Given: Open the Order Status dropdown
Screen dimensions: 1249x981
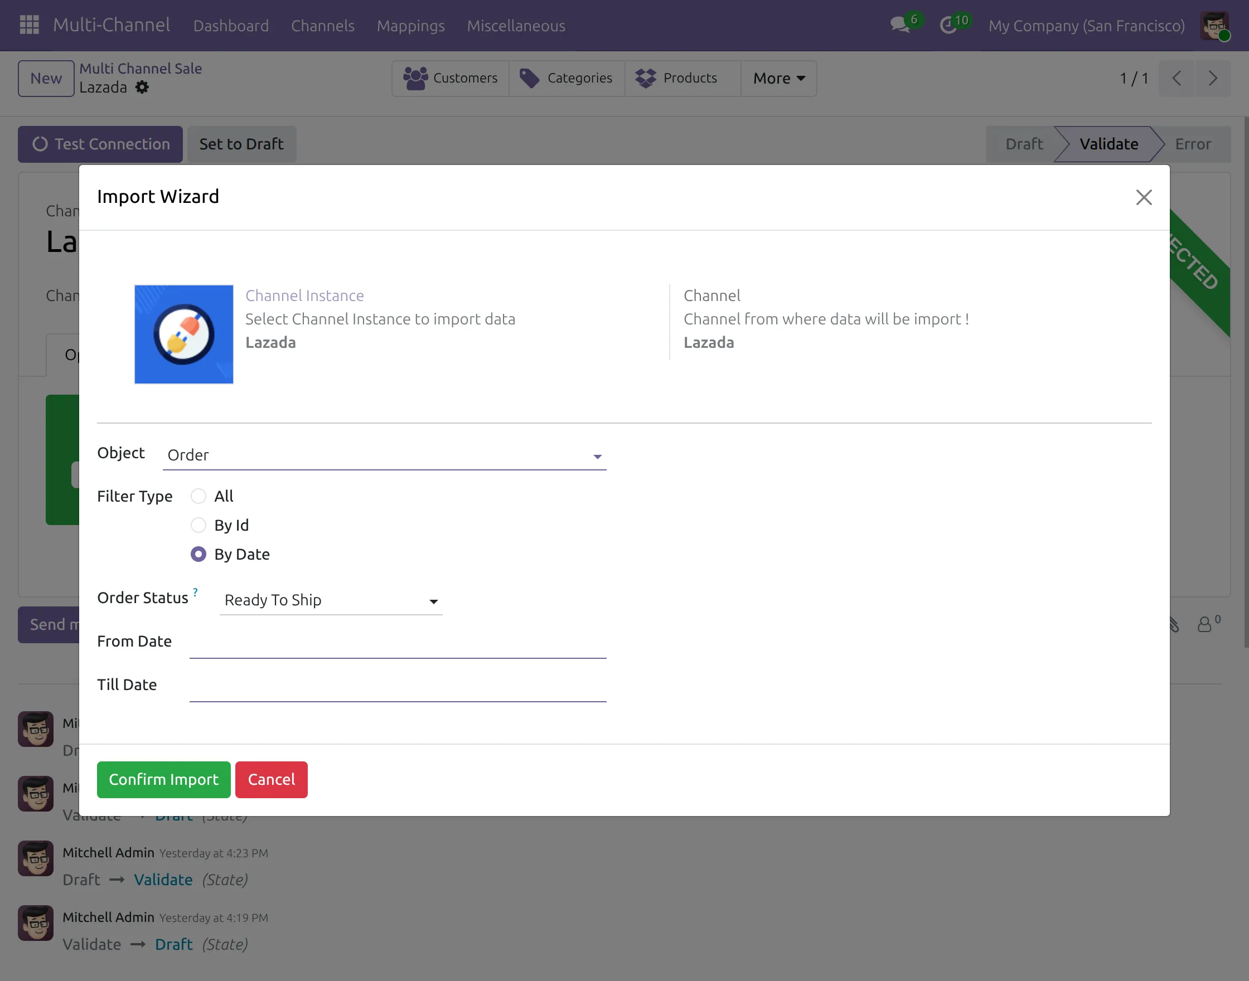Looking at the screenshot, I should [x=331, y=600].
